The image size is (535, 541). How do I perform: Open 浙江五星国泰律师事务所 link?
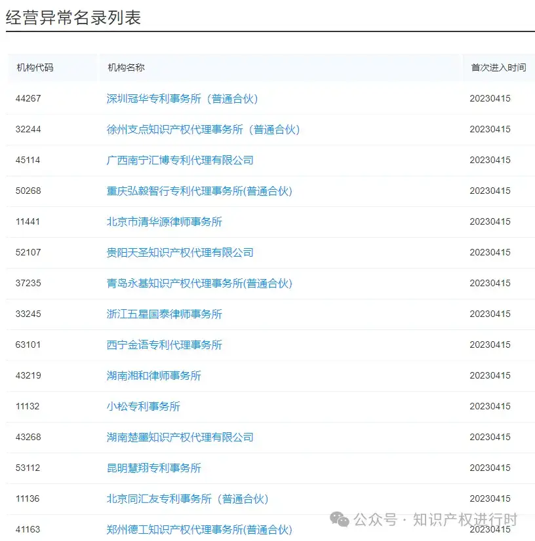(164, 314)
